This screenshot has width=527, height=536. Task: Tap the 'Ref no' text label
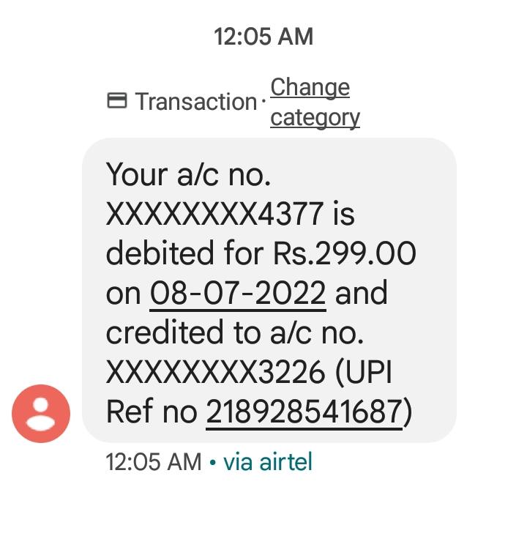(152, 412)
